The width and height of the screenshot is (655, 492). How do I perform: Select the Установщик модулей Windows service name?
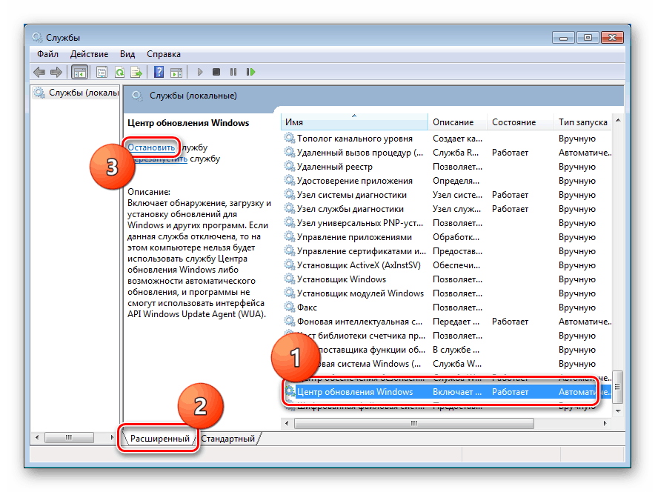tap(361, 293)
